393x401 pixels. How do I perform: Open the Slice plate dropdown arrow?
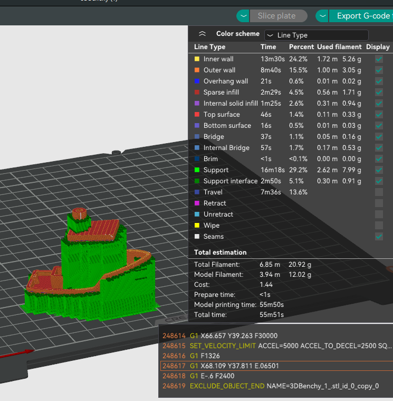(x=243, y=16)
